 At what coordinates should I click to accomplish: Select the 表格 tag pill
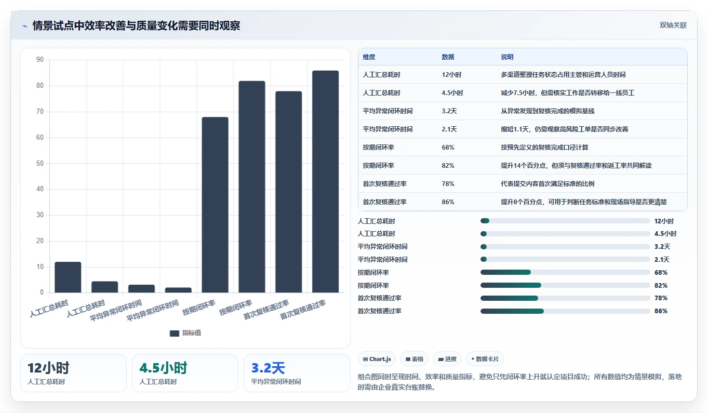pos(415,359)
